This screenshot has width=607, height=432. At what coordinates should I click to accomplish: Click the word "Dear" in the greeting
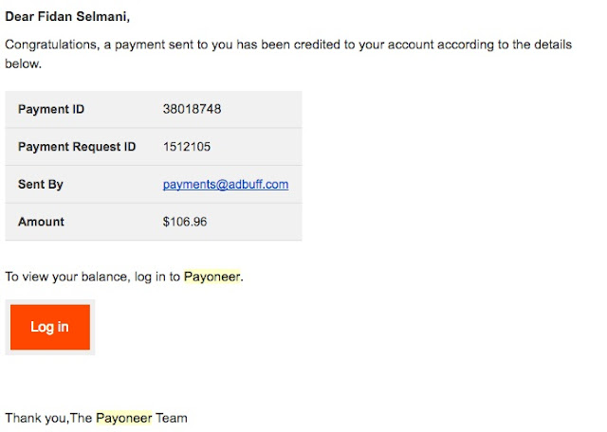pyautogui.click(x=20, y=17)
